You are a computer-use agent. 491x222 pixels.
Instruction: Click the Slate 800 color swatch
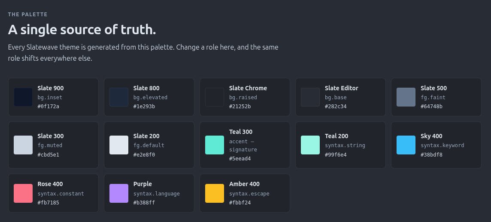(119, 97)
